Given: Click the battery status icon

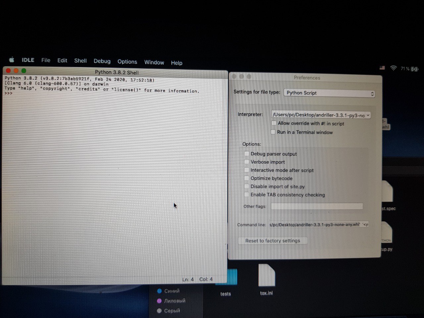Looking at the screenshot, I should [x=415, y=69].
